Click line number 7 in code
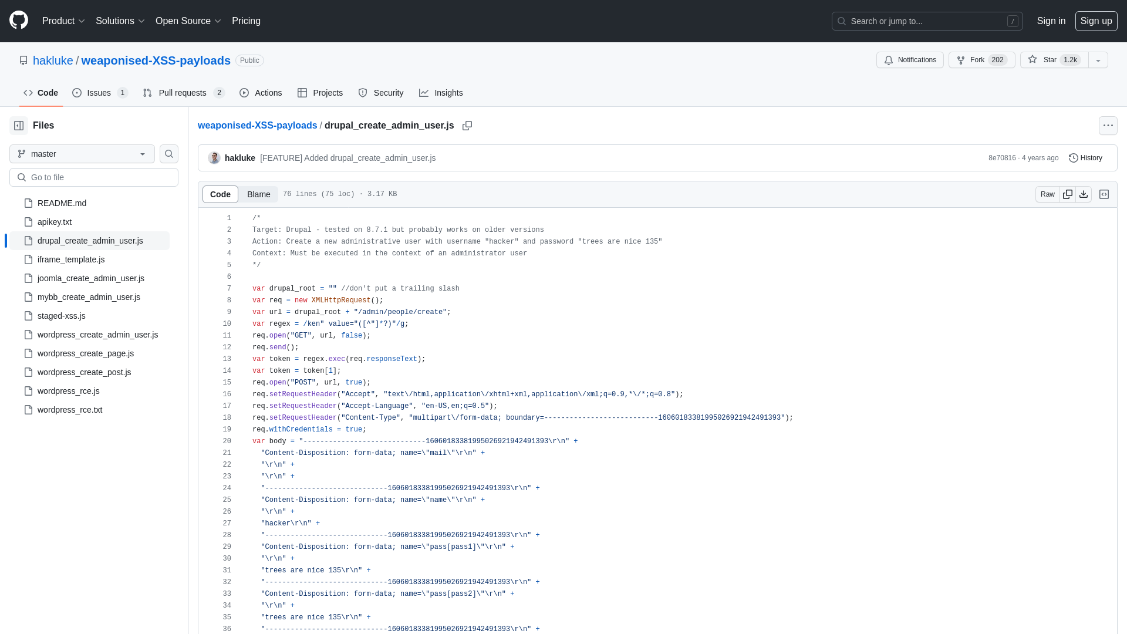This screenshot has width=1127, height=634. pyautogui.click(x=229, y=289)
